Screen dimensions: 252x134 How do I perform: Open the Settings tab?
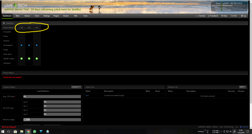click(46, 16)
